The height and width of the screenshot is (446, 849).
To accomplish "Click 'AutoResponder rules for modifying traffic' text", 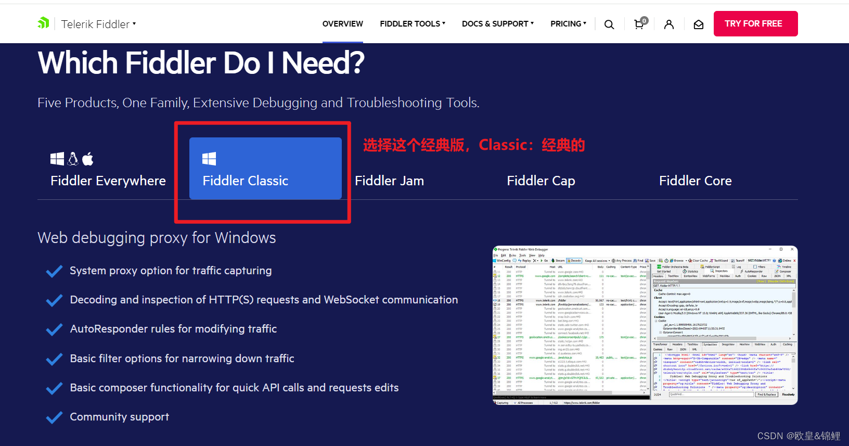I will coord(173,329).
